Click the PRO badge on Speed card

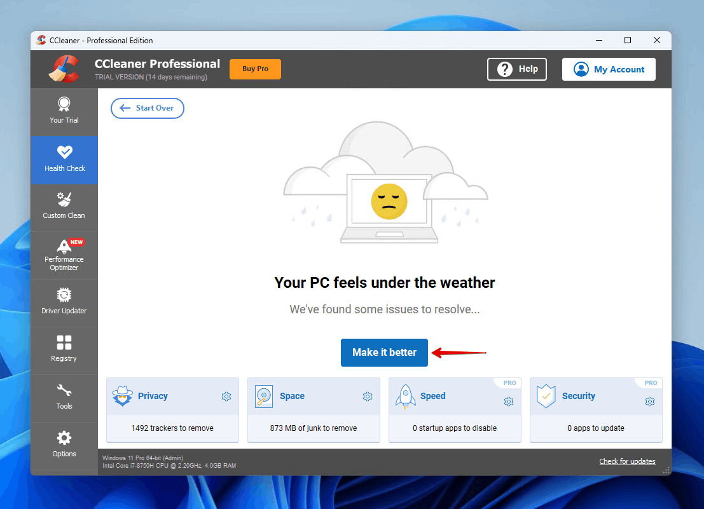[509, 383]
